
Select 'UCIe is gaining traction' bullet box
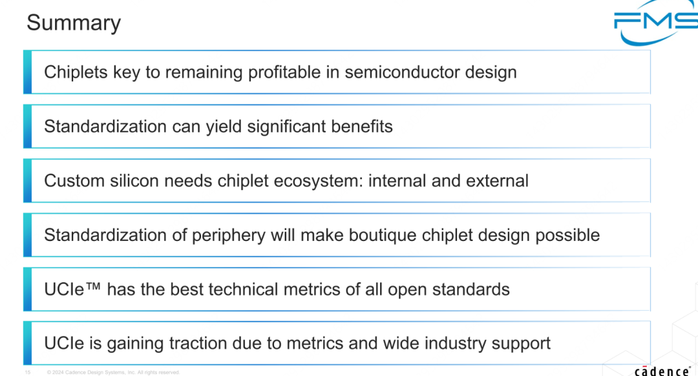click(x=337, y=343)
